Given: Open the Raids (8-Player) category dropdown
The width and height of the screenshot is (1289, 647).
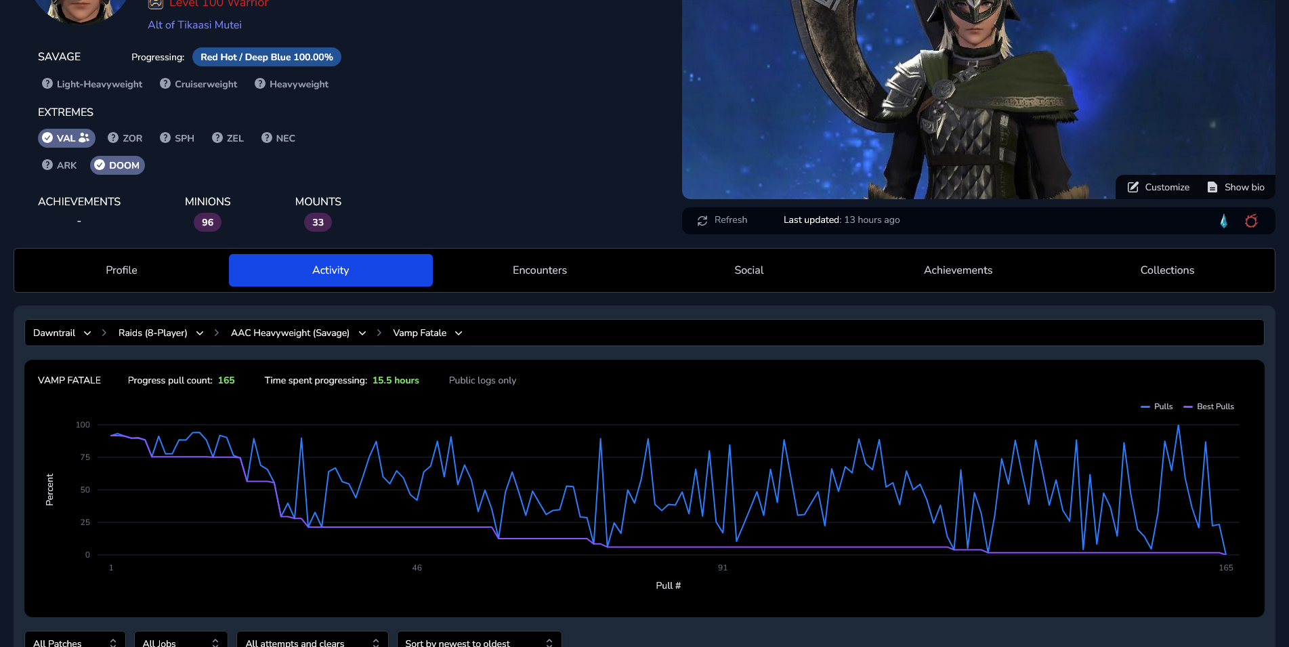Looking at the screenshot, I should point(161,333).
